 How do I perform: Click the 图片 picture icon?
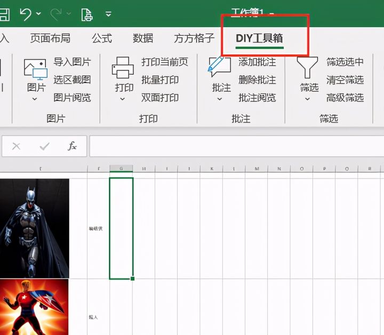tap(36, 69)
